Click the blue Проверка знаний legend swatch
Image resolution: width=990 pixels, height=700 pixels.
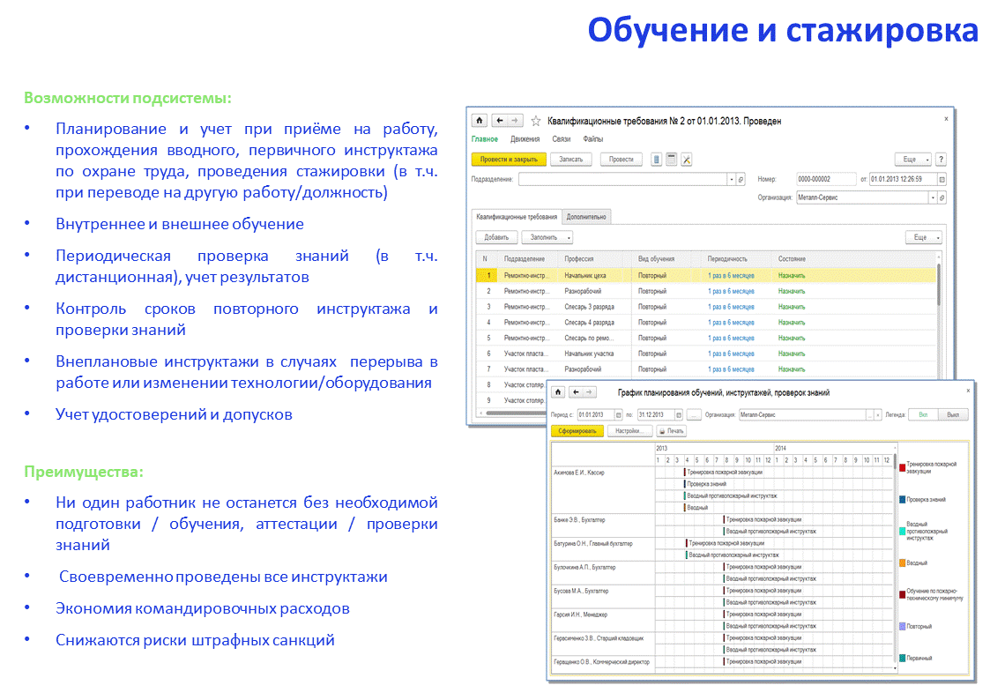click(903, 500)
